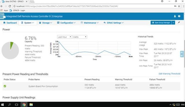Viewport: 185px width, 107px height.
Task: Open the site information icon in the address bar
Action: click(14, 6)
